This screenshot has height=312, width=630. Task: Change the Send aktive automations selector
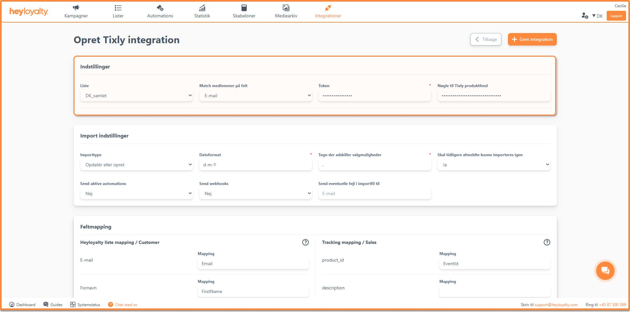point(136,193)
